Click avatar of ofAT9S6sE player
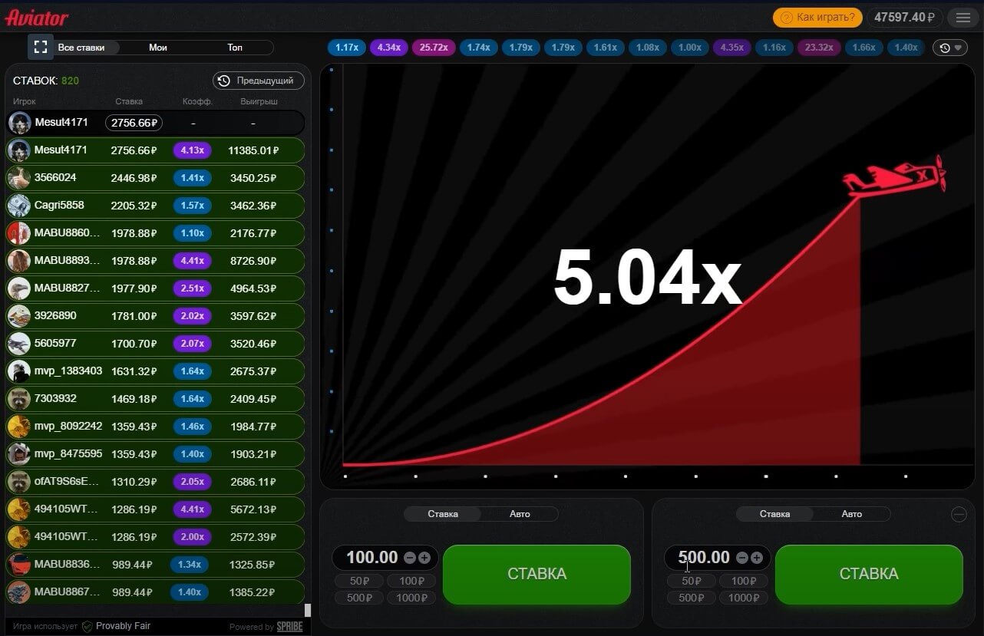 (19, 482)
